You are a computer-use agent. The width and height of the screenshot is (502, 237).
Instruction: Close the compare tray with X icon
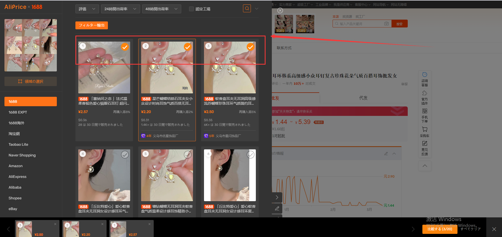point(494,229)
